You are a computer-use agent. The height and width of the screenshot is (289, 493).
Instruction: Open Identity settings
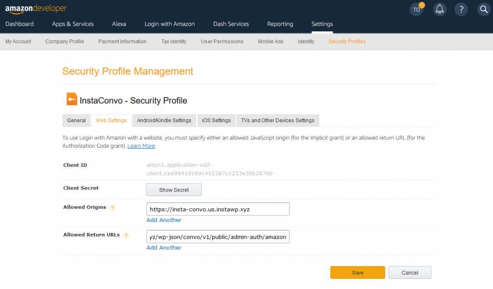tap(306, 41)
